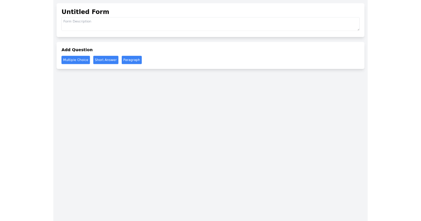The image size is (421, 221).
Task: Click the textarea resize handle
Action: click(x=358, y=29)
